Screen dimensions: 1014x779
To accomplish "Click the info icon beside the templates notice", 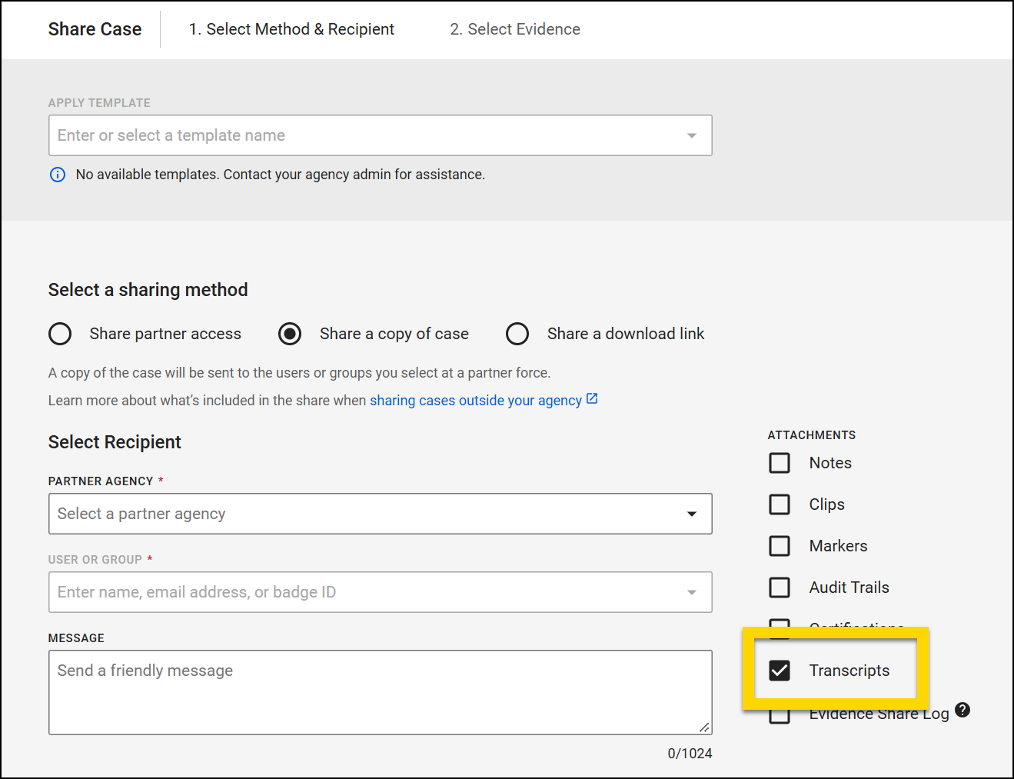I will pyautogui.click(x=58, y=175).
